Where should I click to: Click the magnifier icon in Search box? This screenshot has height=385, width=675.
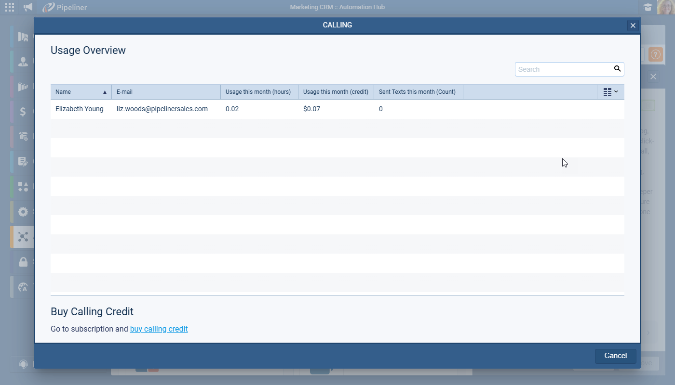pyautogui.click(x=617, y=69)
